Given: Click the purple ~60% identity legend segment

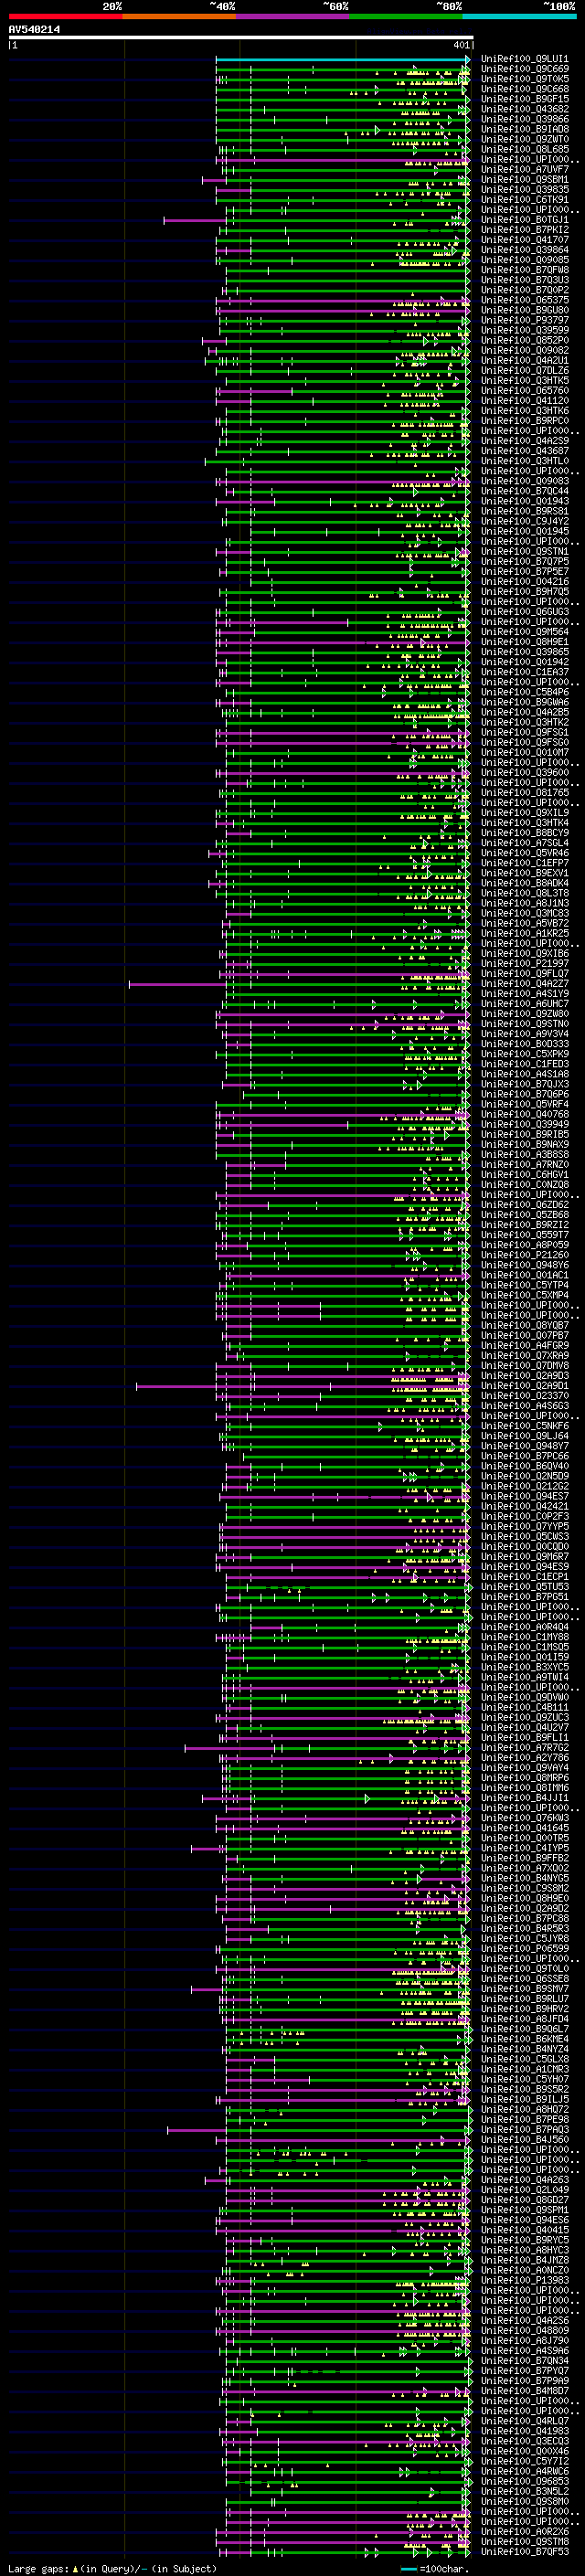Looking at the screenshot, I should point(292,16).
